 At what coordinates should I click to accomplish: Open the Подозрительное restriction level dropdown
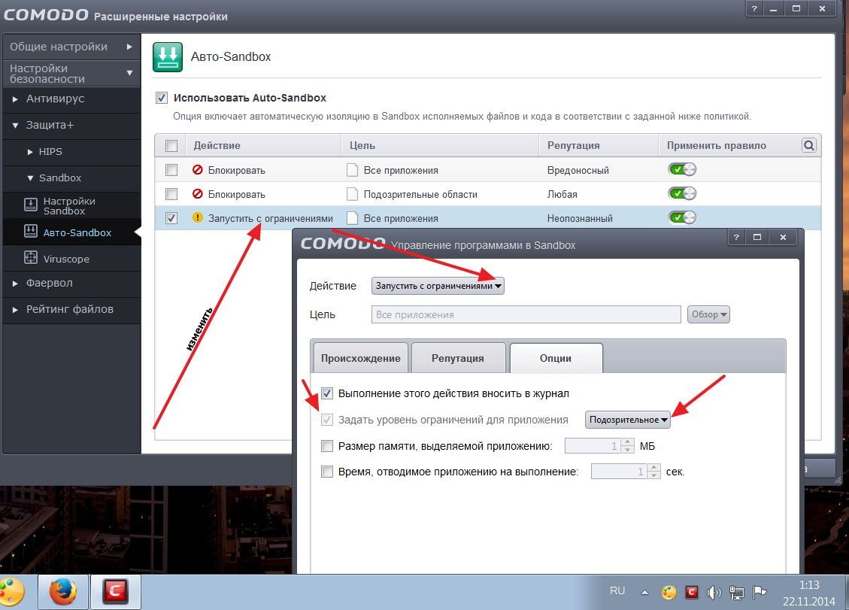click(628, 419)
